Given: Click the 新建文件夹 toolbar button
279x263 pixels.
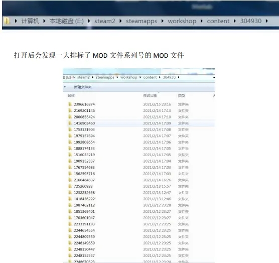Looking at the screenshot, I should tap(83, 87).
